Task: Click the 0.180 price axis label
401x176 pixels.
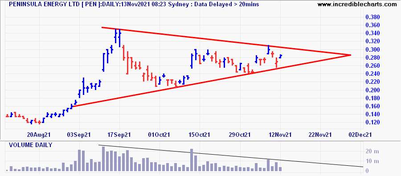Action: coord(372,98)
